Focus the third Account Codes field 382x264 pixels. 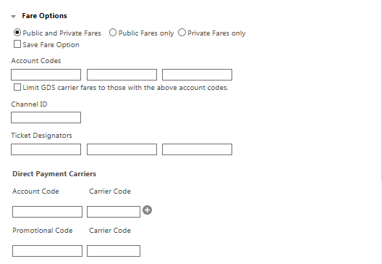pyautogui.click(x=197, y=75)
